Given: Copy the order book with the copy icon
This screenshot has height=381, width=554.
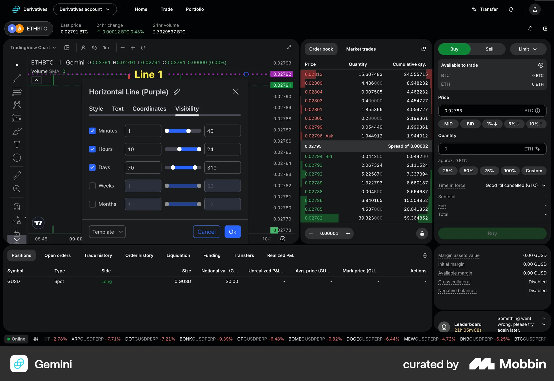Looking at the screenshot, I should [423, 49].
